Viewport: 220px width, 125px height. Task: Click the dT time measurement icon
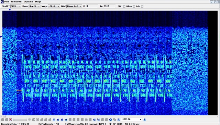66,120
